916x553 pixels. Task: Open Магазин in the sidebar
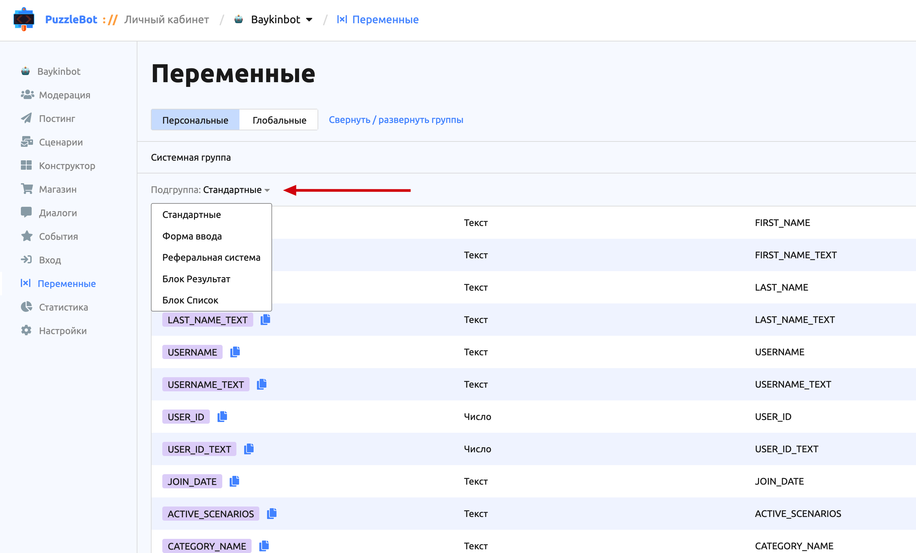[49, 189]
